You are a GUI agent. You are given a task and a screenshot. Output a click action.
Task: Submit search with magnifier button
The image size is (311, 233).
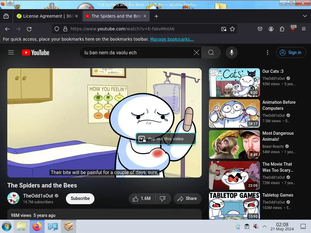point(211,52)
